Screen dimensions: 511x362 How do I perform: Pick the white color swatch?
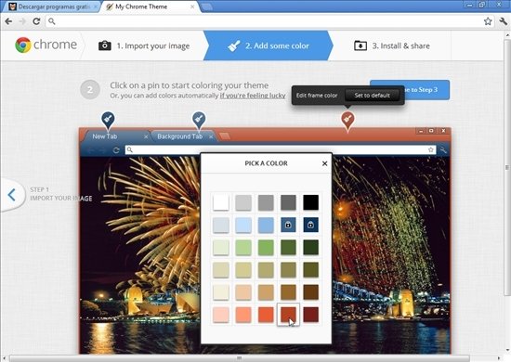221,202
